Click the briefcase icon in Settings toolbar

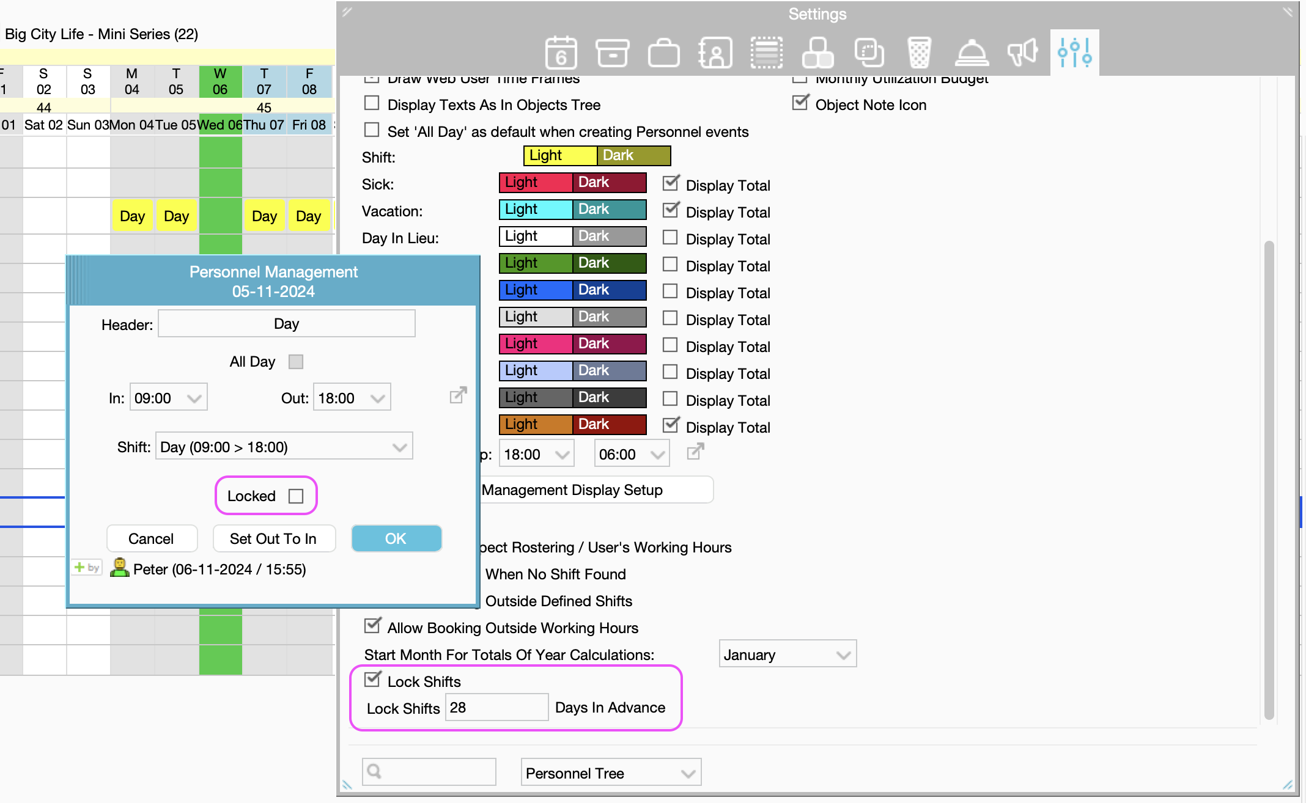[x=663, y=53]
